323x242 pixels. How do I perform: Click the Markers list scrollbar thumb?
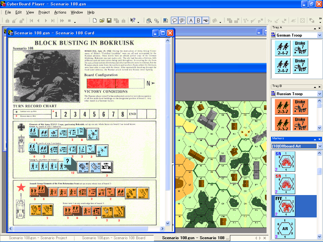[x=319, y=171]
